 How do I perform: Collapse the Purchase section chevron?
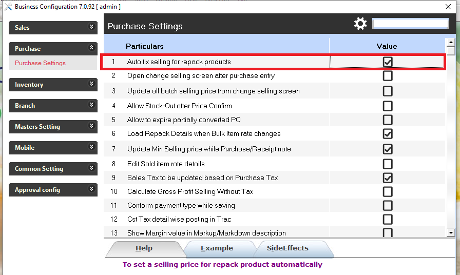click(92, 48)
